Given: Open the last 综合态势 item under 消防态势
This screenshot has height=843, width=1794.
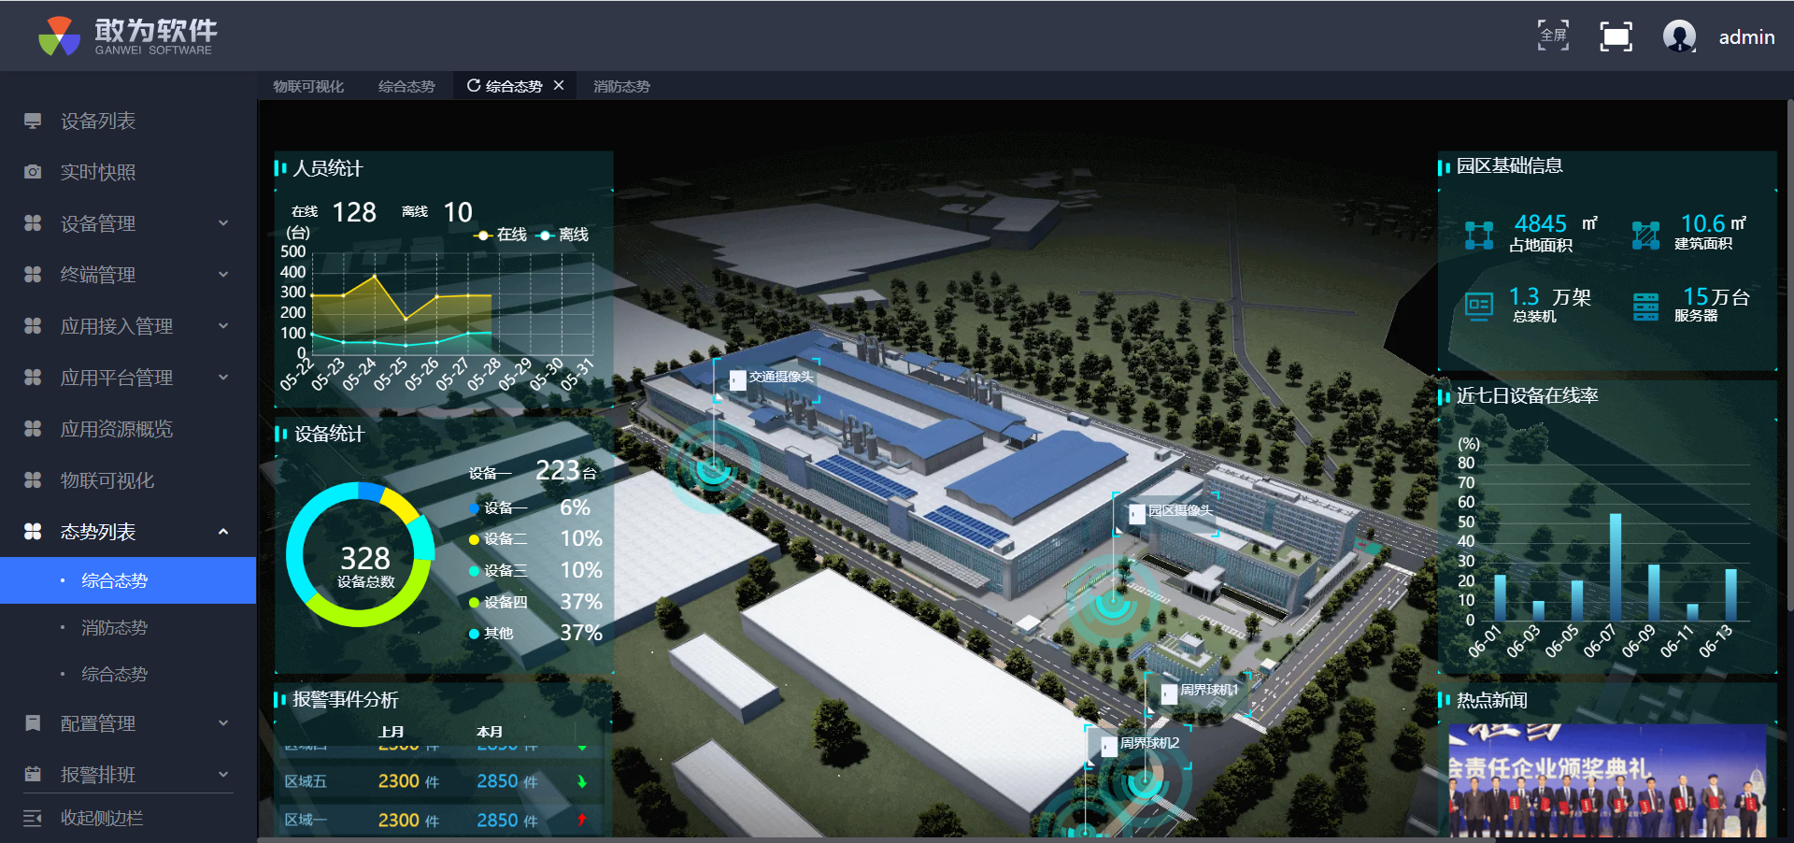Looking at the screenshot, I should point(128,674).
